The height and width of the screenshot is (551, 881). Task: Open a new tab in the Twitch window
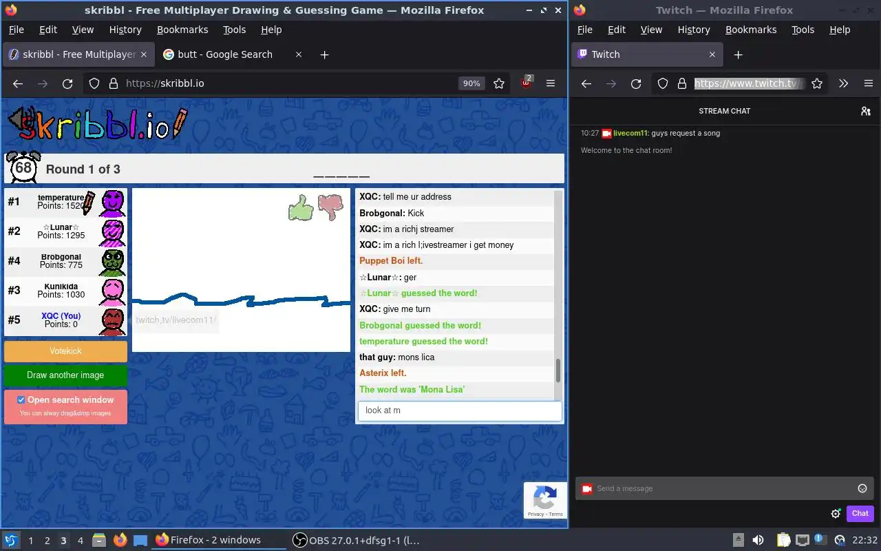pos(738,54)
